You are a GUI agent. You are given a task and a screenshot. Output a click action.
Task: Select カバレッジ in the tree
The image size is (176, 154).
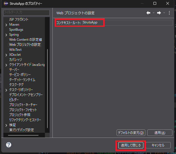(x=16, y=60)
